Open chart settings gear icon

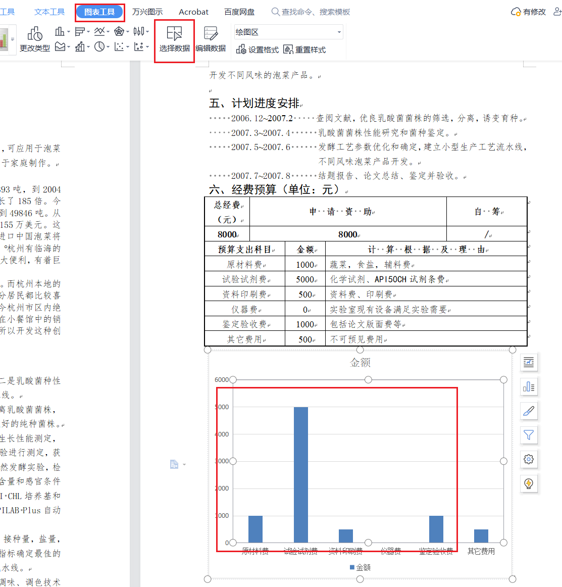point(529,459)
